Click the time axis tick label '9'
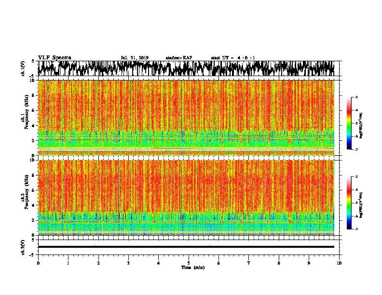This screenshot has height=295, width=382. pyautogui.click(x=309, y=263)
